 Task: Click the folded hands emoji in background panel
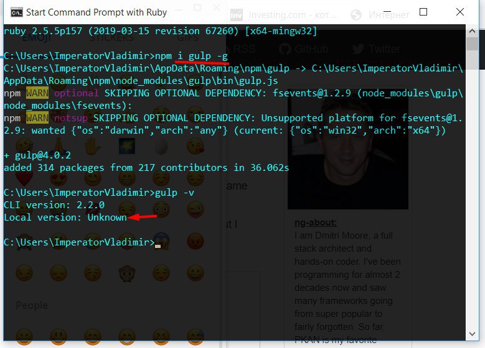pos(59,147)
